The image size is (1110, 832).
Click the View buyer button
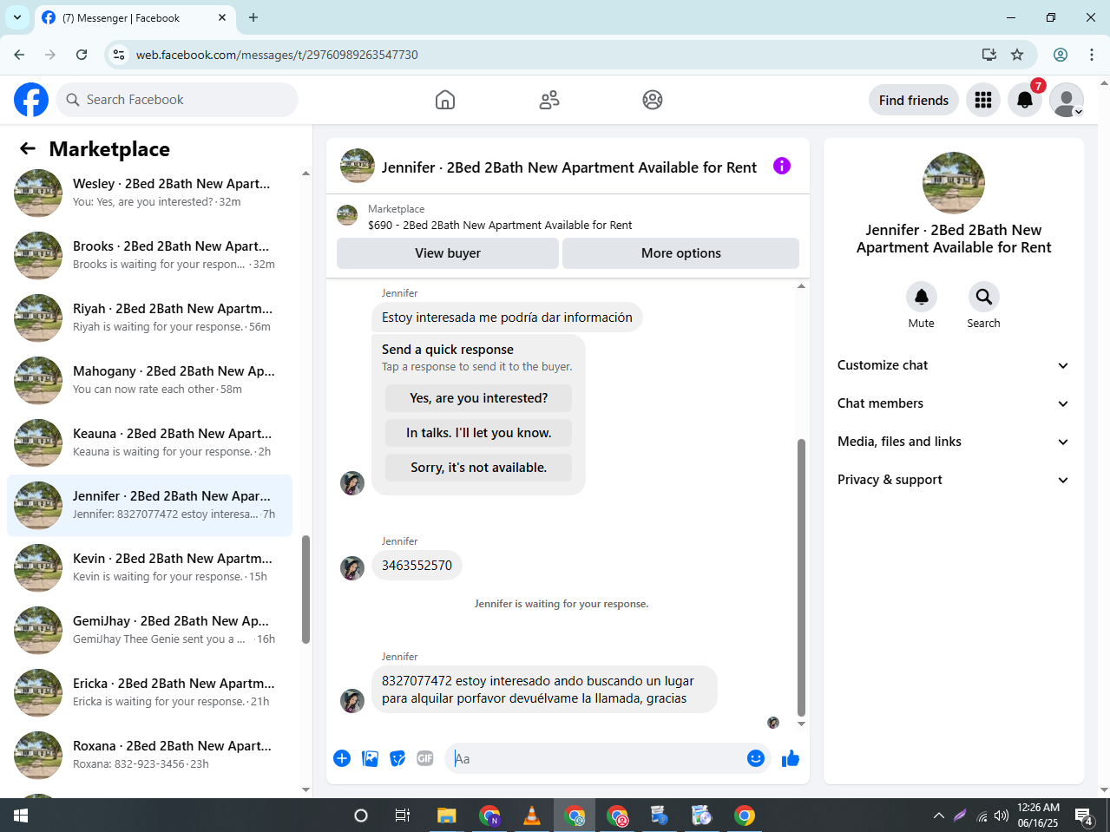tap(448, 253)
